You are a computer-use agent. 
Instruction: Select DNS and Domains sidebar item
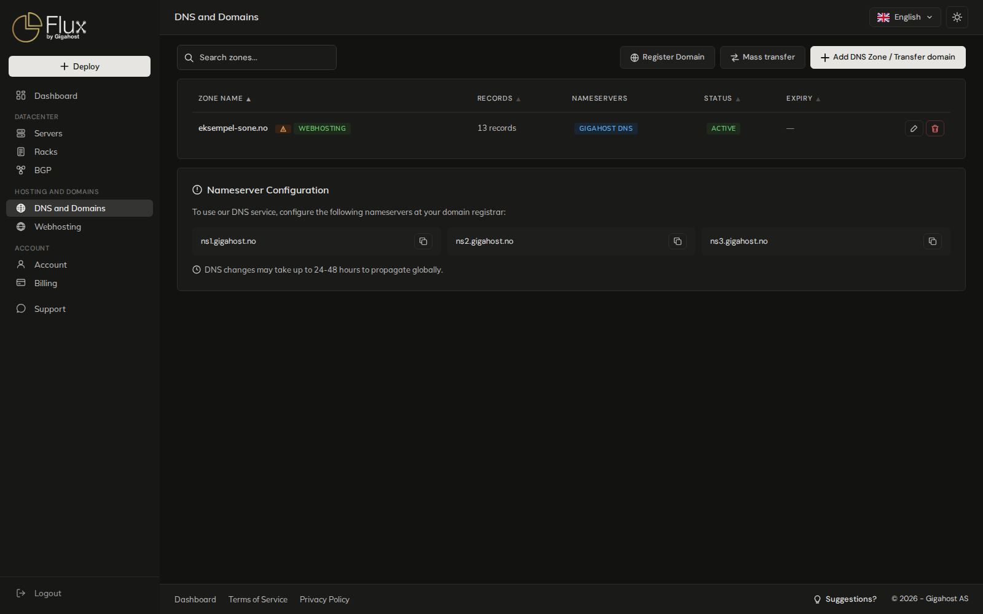pos(79,208)
